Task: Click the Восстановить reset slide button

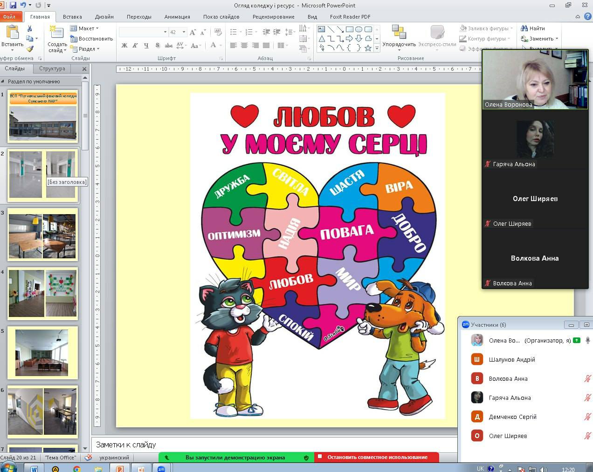Action: click(x=91, y=39)
